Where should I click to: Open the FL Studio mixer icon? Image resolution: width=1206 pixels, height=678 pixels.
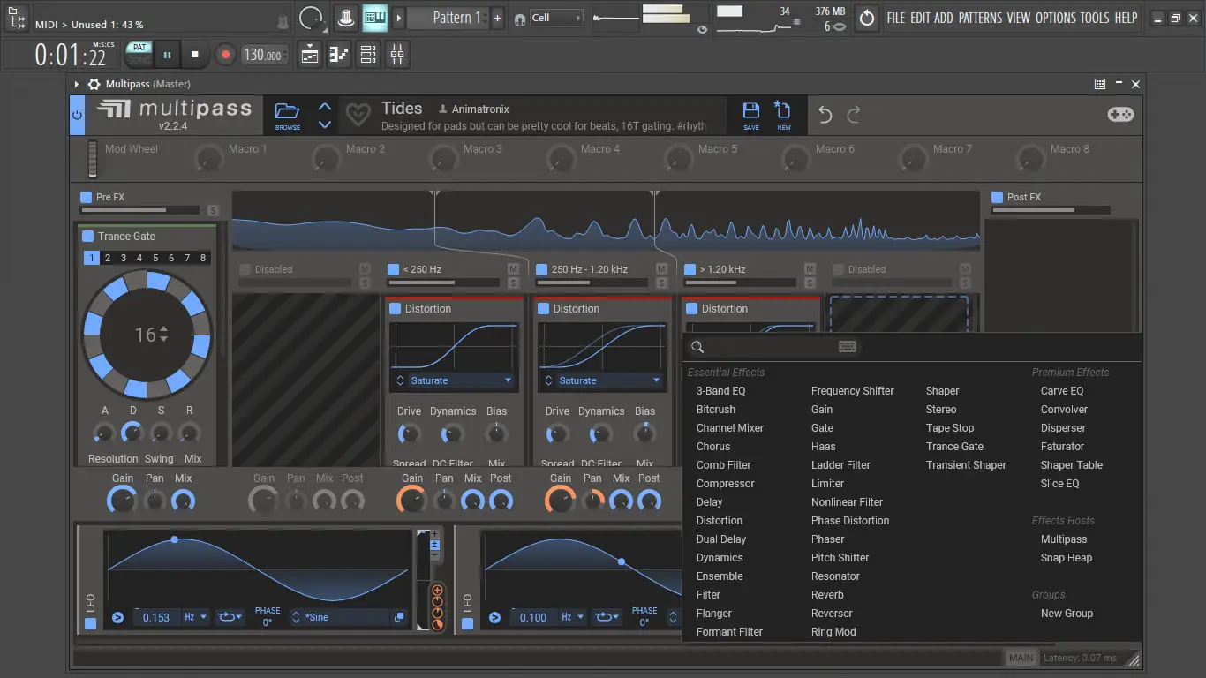(x=397, y=55)
